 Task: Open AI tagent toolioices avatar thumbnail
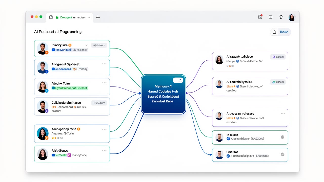219,60
